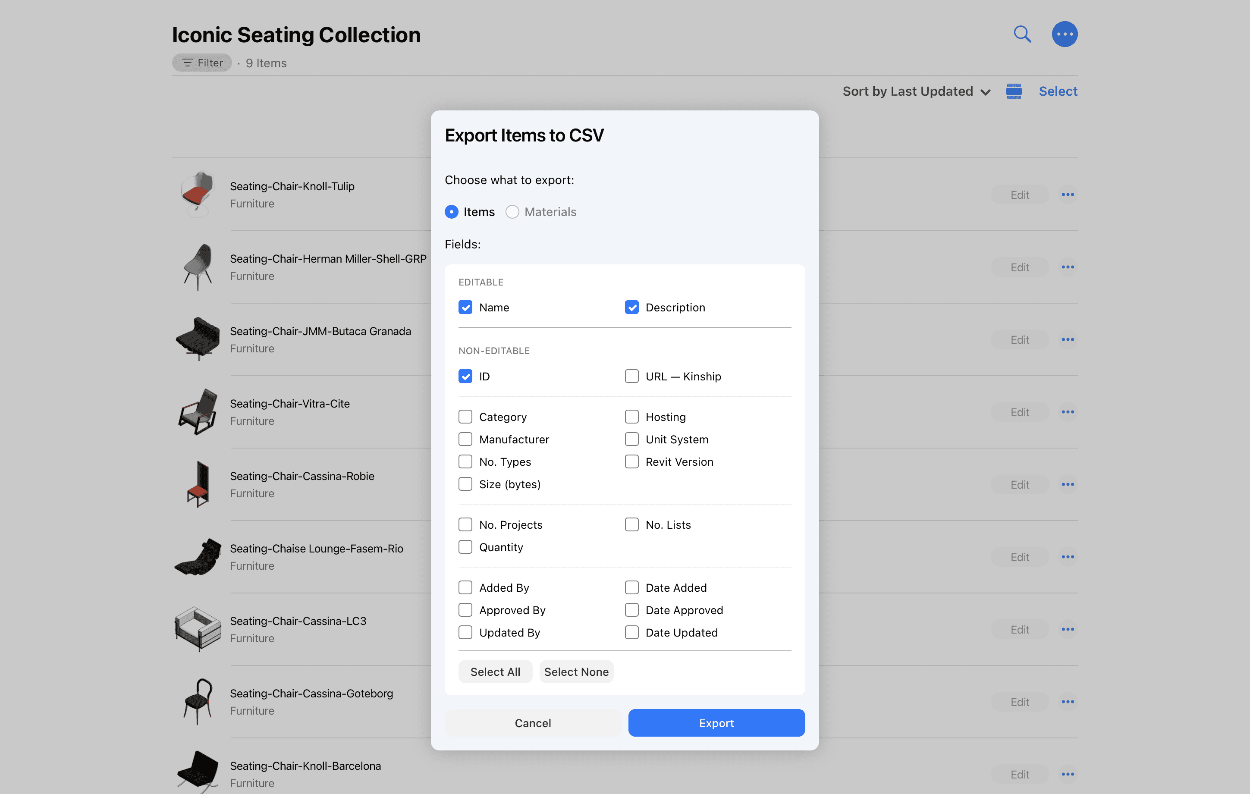Cancel the CSV export dialog
This screenshot has height=794, width=1250.
click(x=533, y=723)
